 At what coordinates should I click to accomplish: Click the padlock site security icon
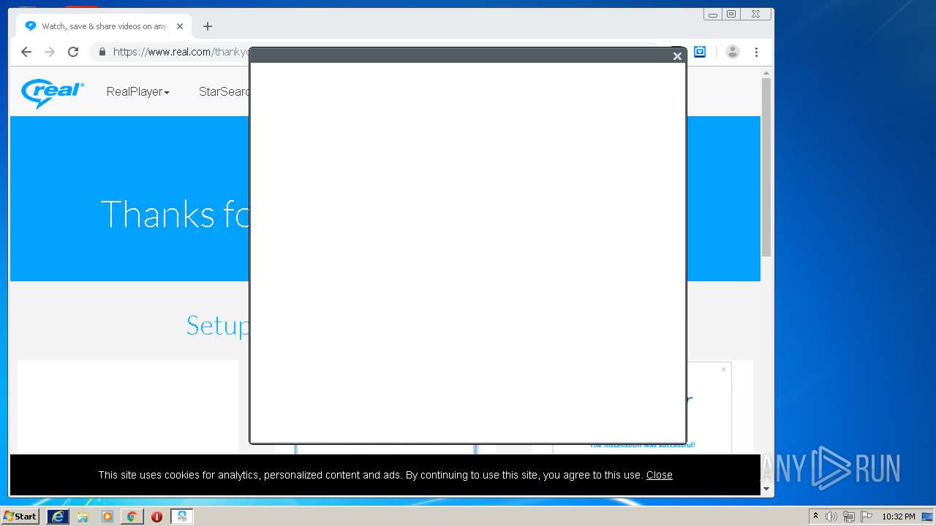(x=102, y=52)
